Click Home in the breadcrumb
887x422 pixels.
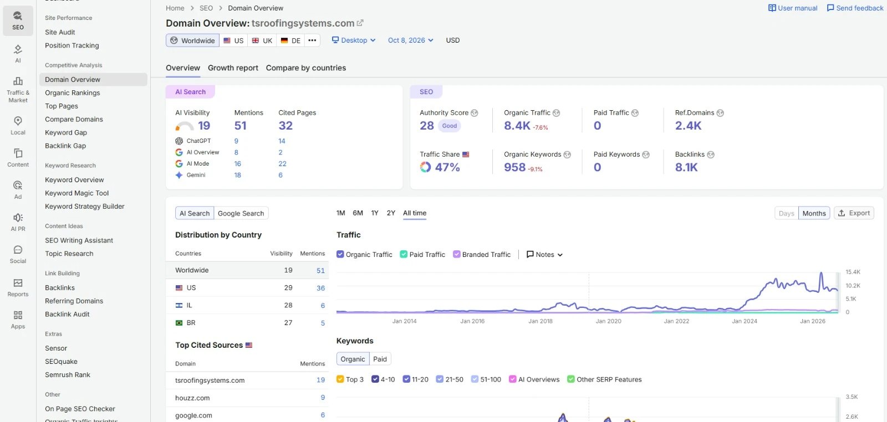(x=175, y=8)
